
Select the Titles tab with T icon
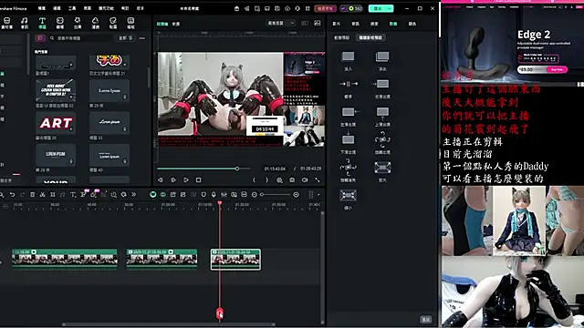point(42,23)
